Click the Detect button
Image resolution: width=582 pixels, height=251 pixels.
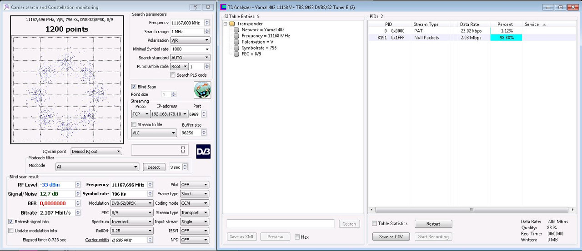point(154,167)
